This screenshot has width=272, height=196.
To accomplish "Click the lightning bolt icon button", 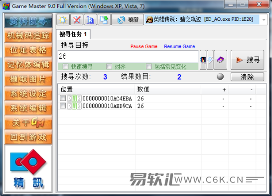I will (x=210, y=60).
